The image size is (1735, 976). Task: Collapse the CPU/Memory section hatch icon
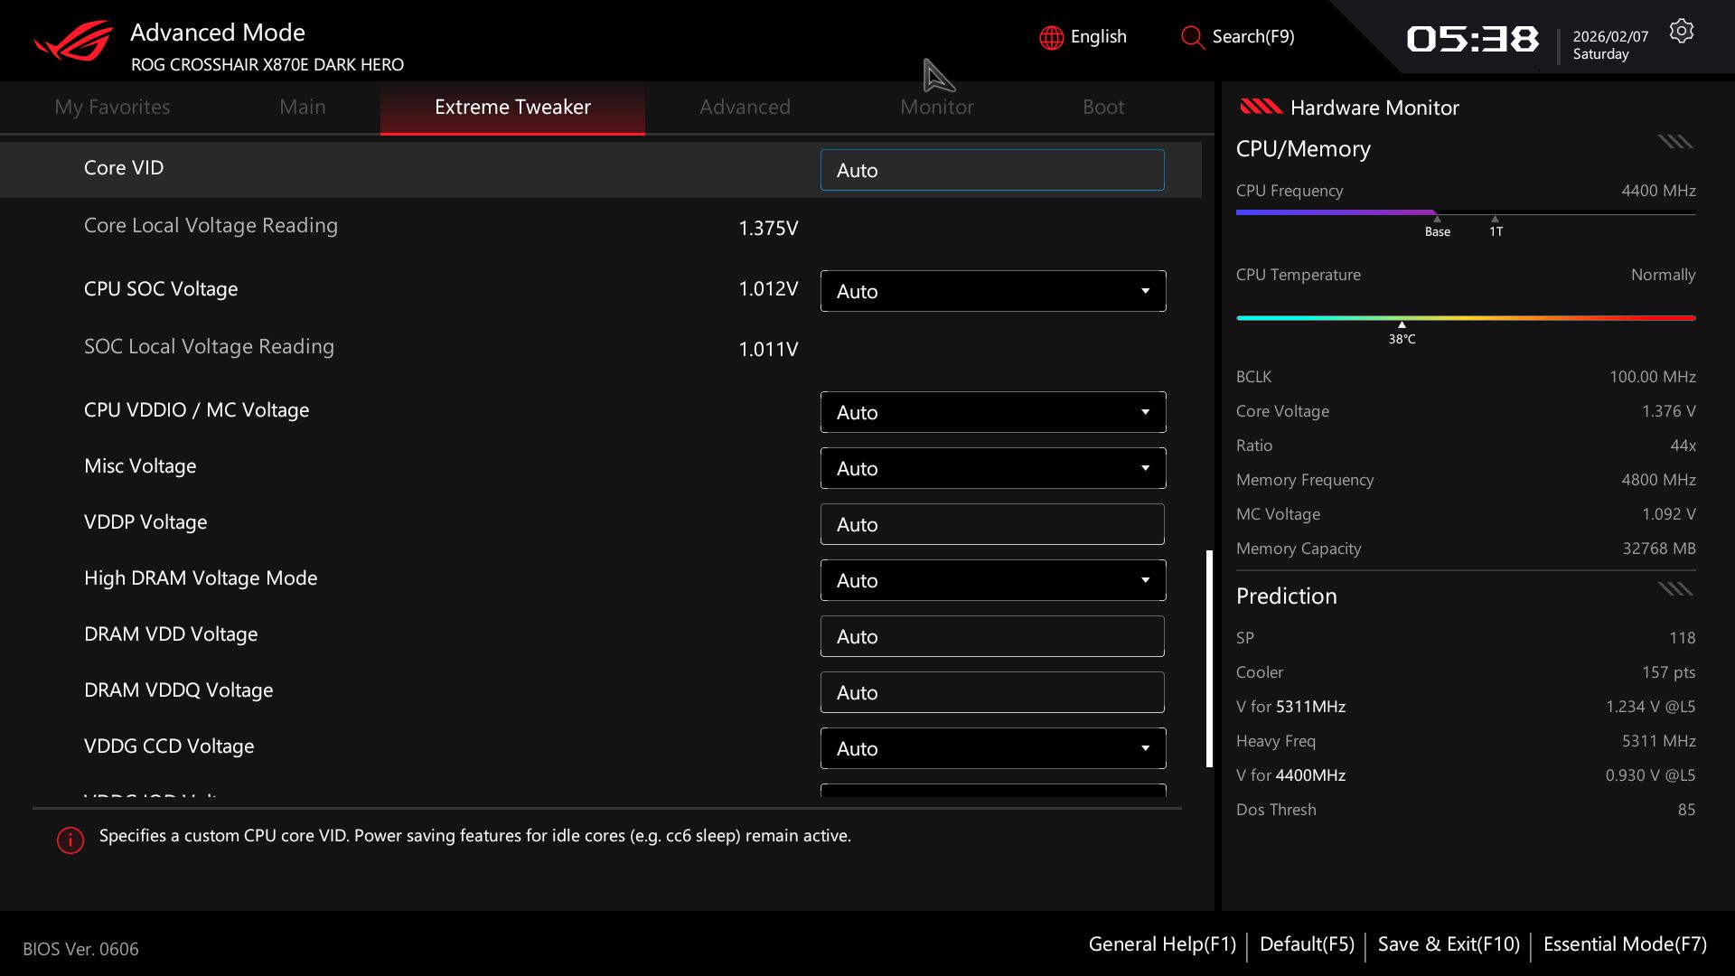[1674, 142]
